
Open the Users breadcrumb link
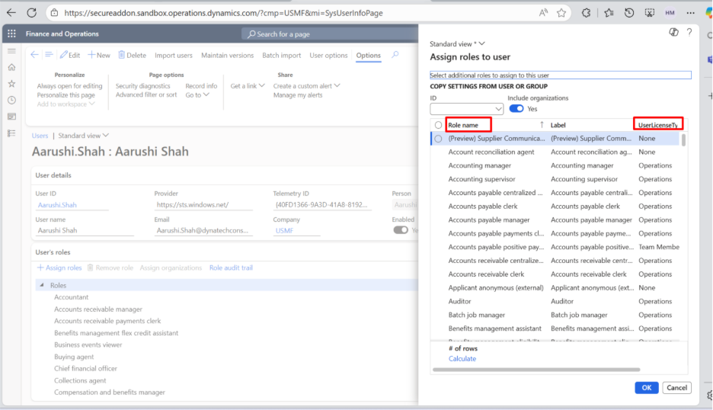pyautogui.click(x=40, y=136)
